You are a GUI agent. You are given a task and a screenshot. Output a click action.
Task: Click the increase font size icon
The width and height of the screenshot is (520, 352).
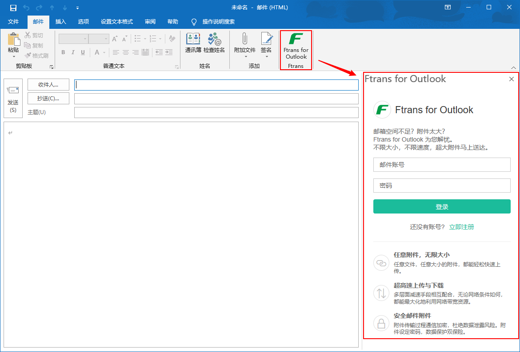pos(115,39)
